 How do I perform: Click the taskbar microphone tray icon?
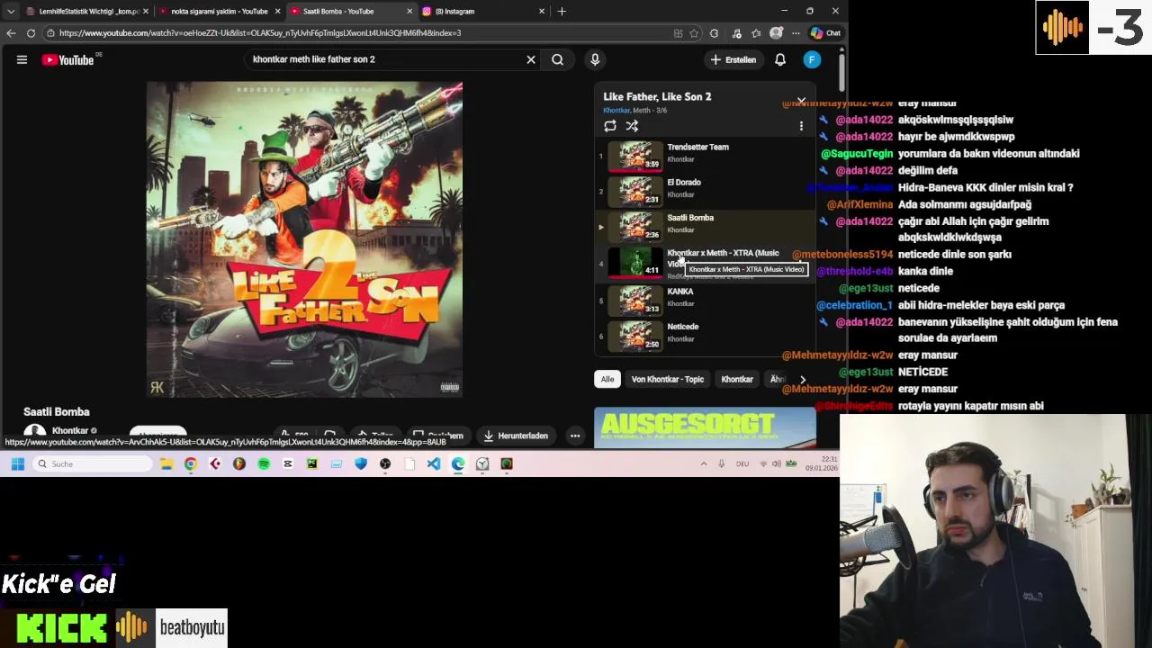tap(721, 463)
